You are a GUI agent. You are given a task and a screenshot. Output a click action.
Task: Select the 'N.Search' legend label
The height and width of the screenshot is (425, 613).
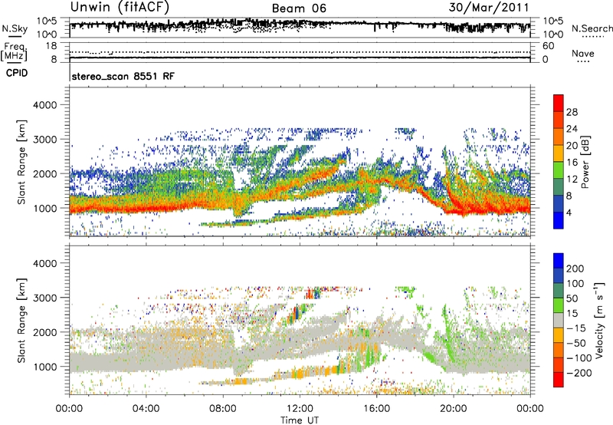tap(592, 28)
